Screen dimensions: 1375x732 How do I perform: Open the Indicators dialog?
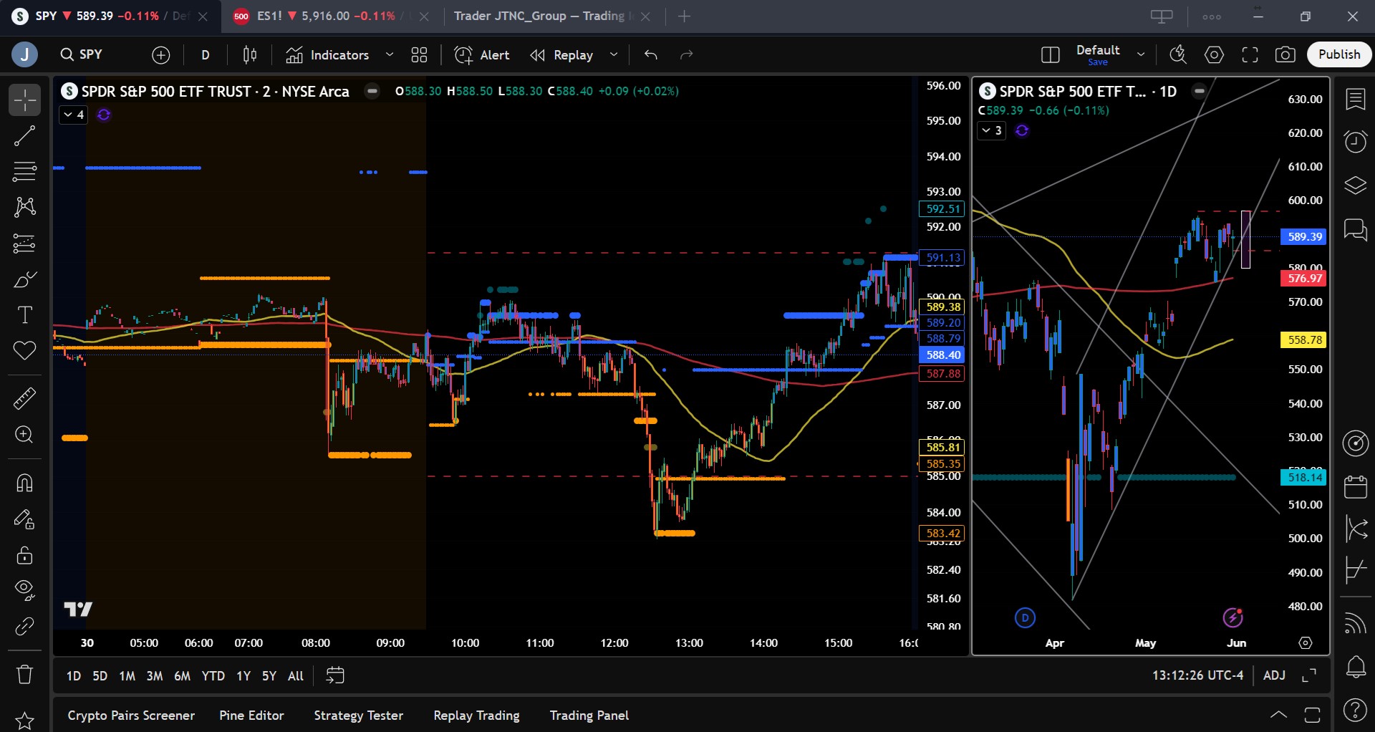coord(327,54)
